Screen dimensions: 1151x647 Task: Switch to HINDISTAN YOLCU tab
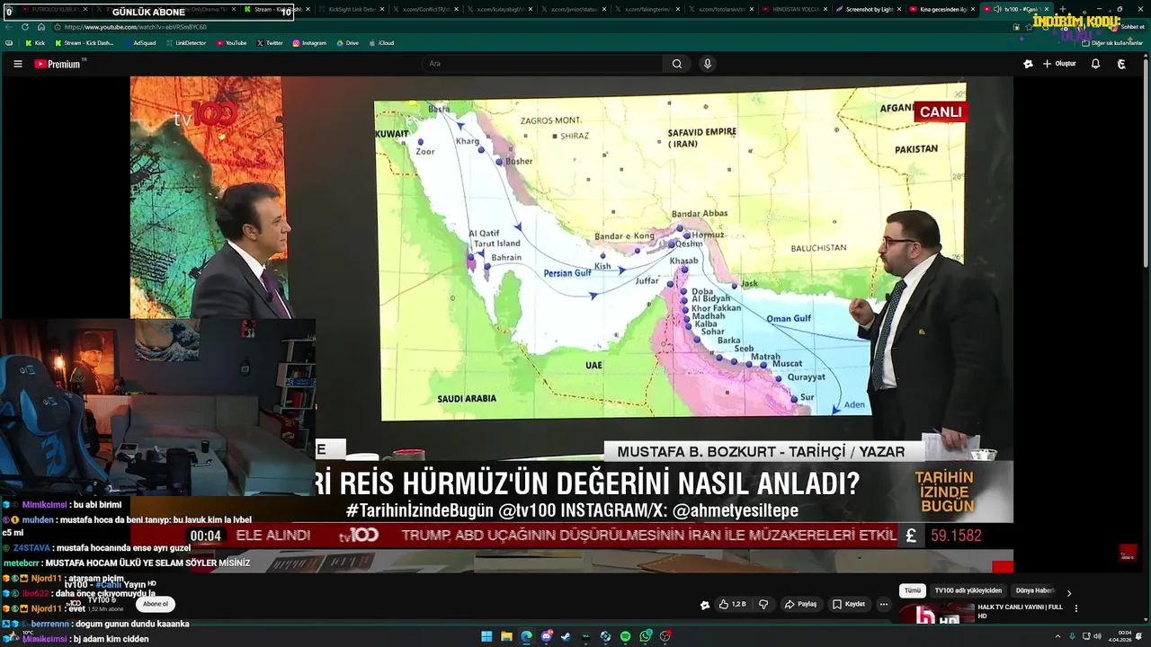pos(796,9)
